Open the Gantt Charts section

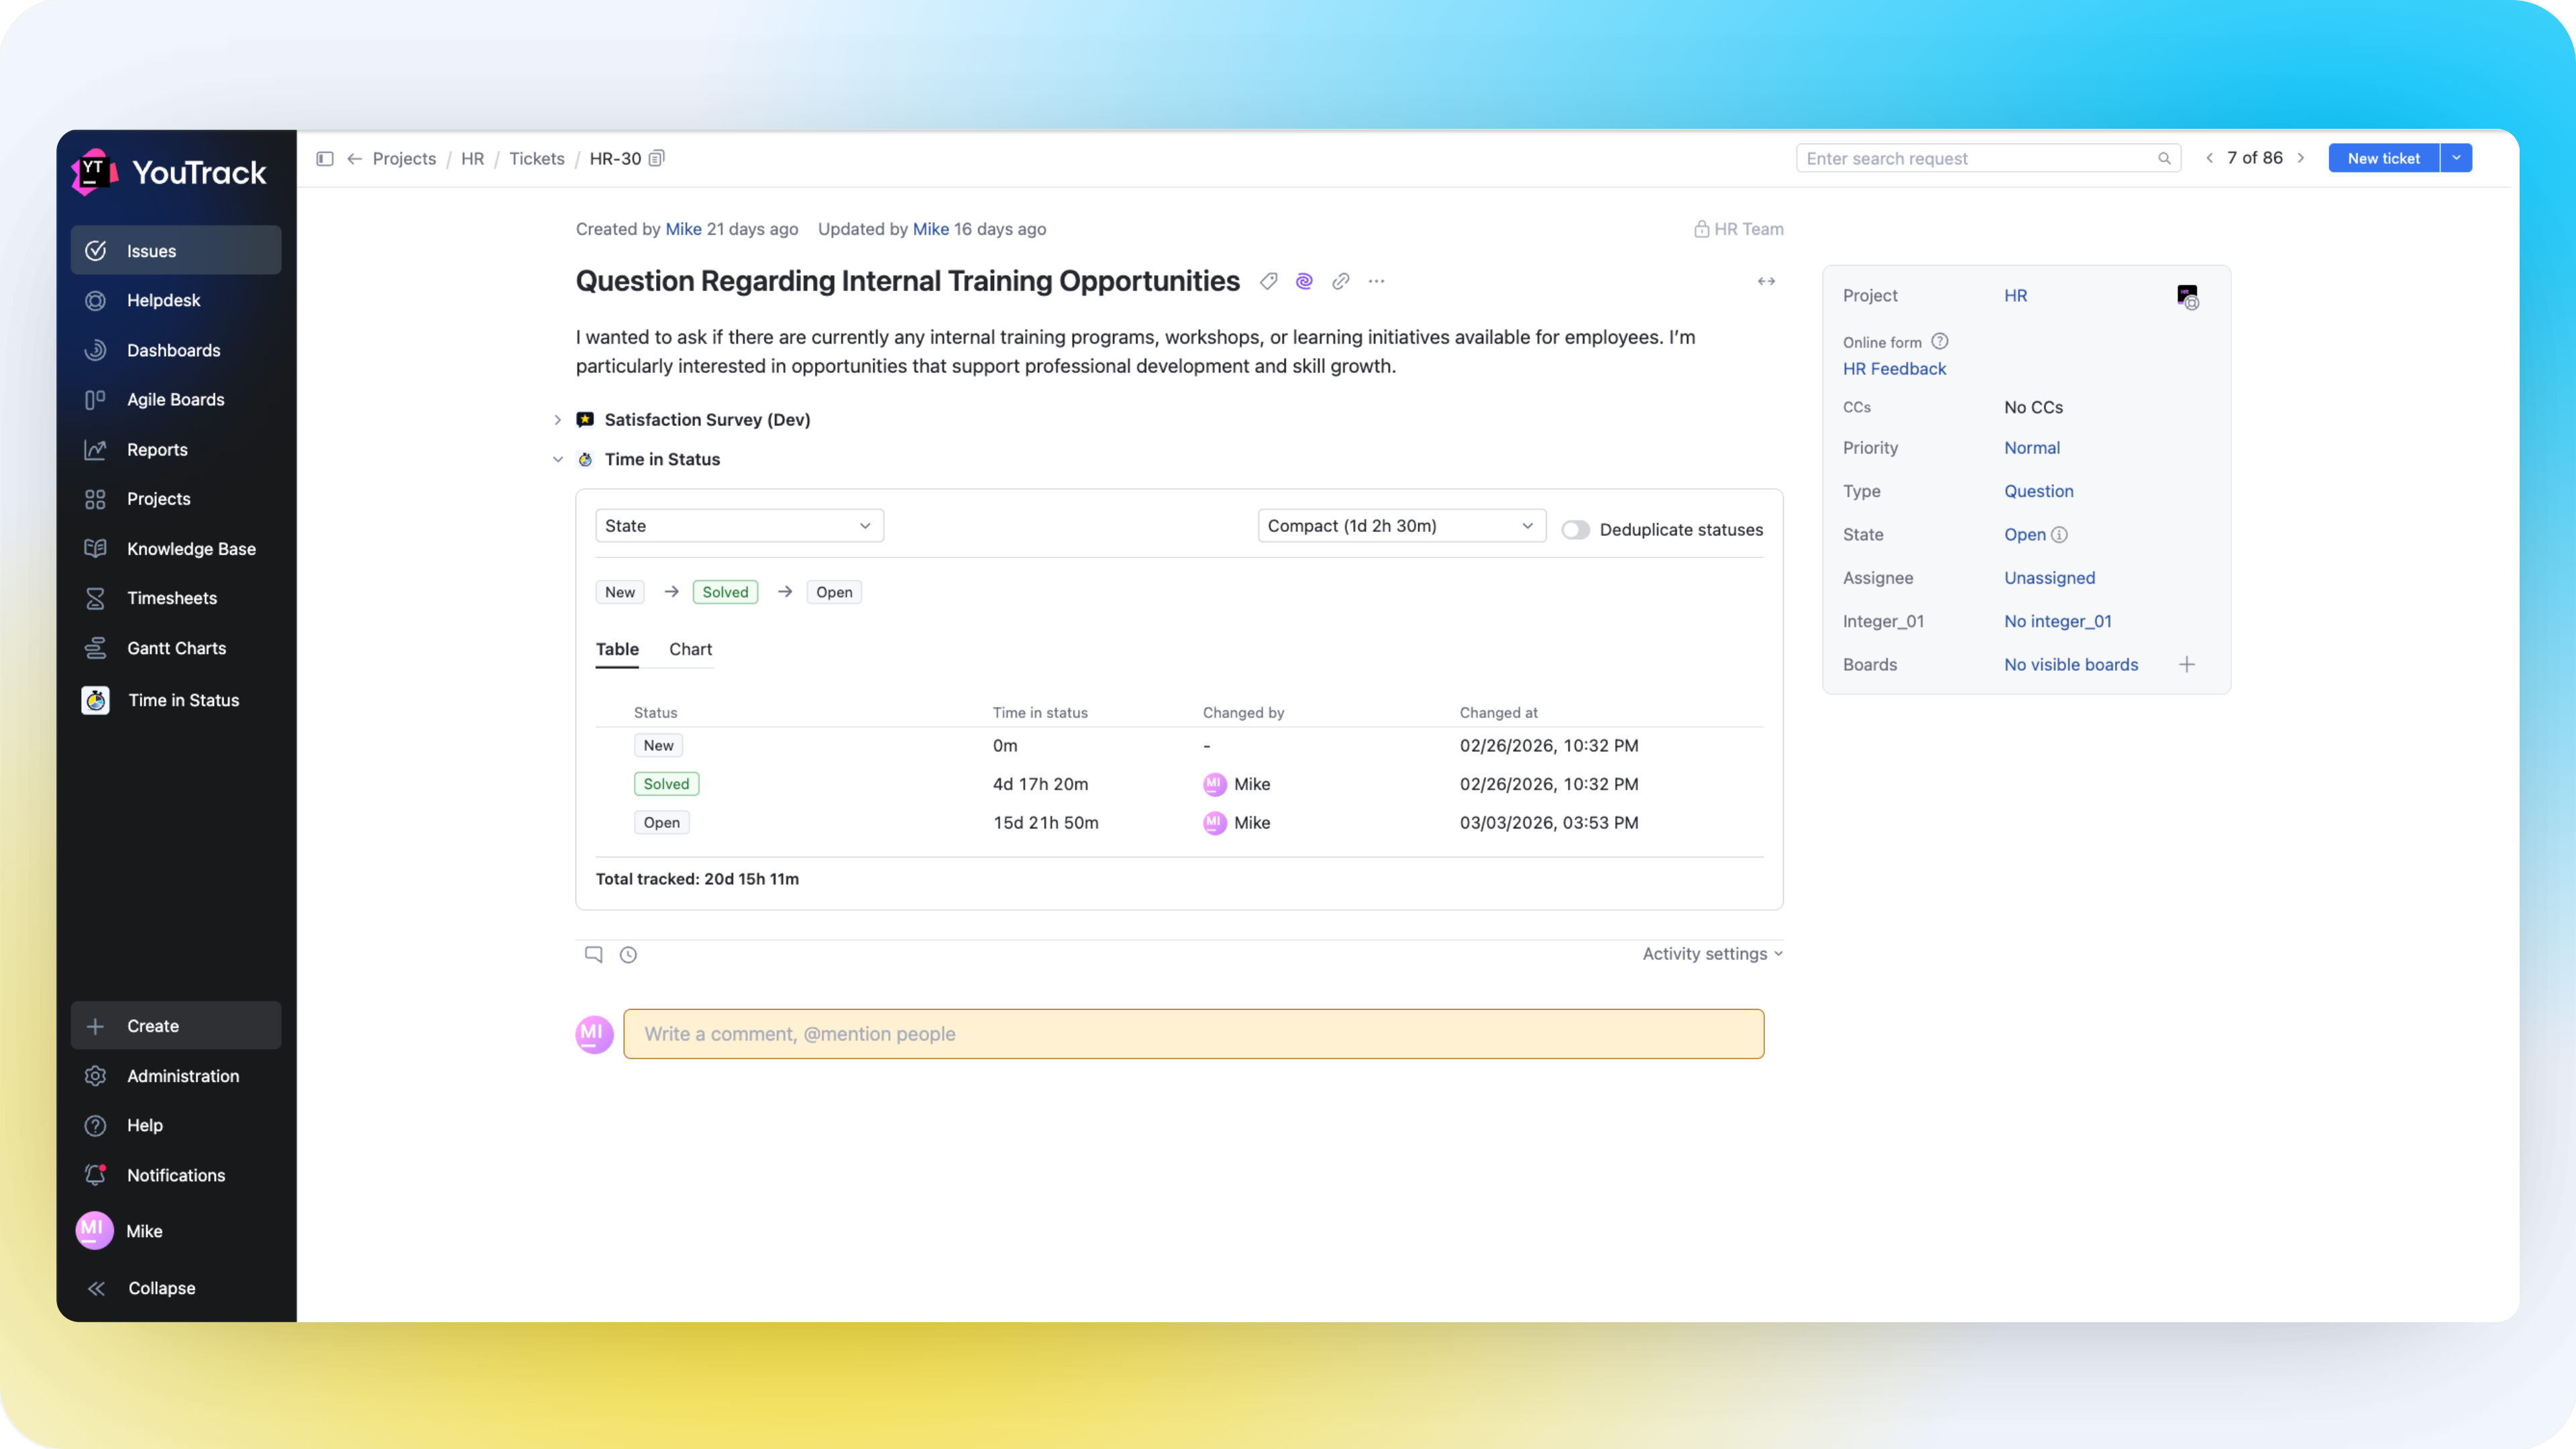click(x=176, y=648)
